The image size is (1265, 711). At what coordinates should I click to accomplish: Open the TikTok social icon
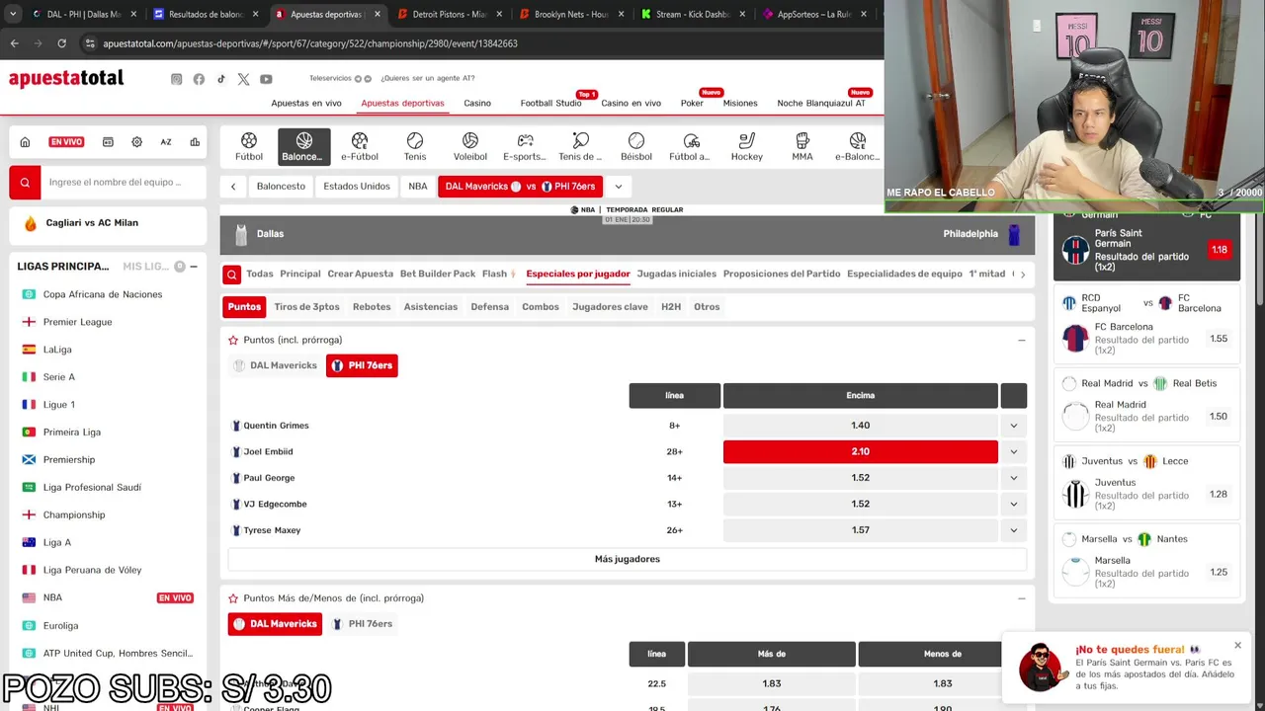221,79
